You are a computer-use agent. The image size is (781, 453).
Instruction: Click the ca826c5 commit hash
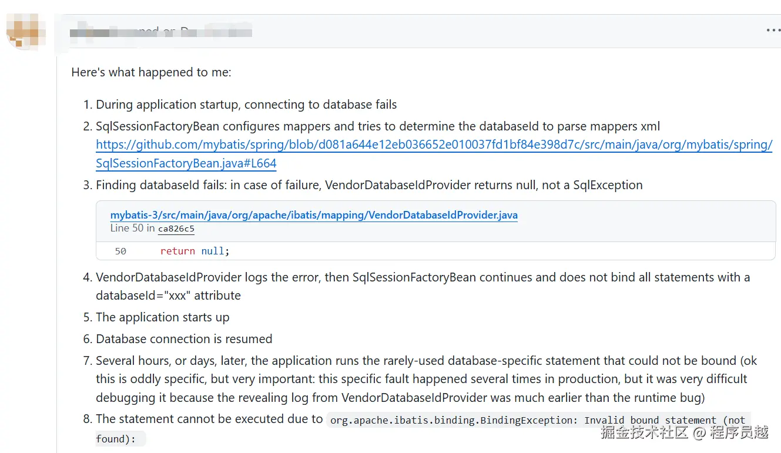pyautogui.click(x=176, y=229)
